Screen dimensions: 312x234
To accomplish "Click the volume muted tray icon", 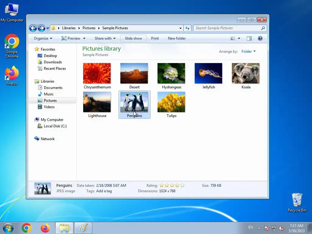I will point(281,228).
